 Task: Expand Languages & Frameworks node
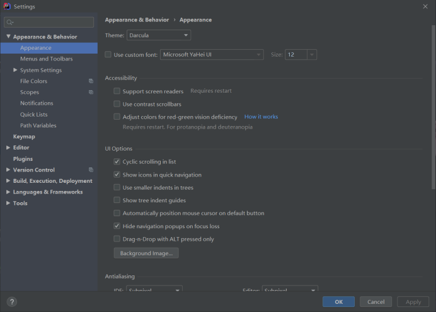(x=8, y=192)
